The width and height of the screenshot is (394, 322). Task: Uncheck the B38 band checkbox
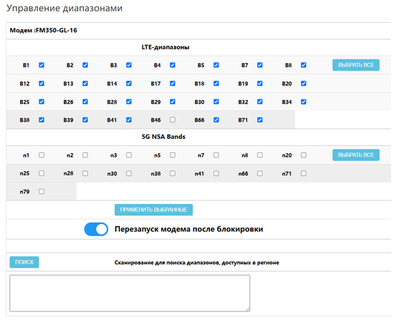(x=42, y=120)
